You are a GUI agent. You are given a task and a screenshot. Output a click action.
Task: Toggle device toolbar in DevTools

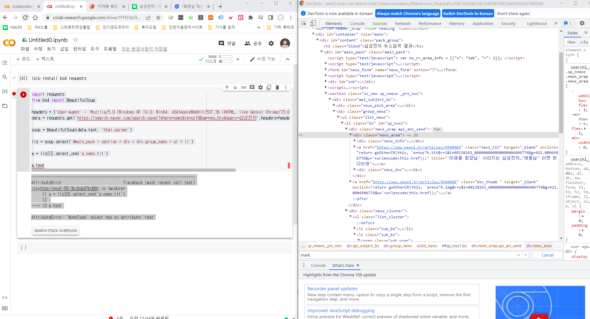click(313, 23)
